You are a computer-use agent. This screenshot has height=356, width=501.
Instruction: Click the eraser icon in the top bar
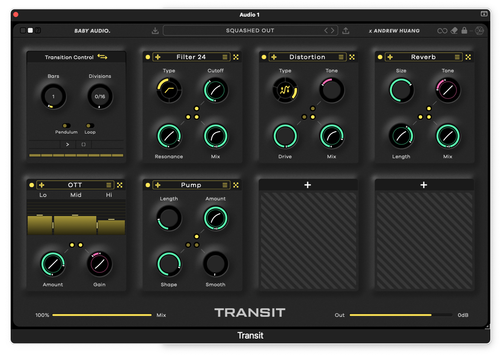pos(454,31)
